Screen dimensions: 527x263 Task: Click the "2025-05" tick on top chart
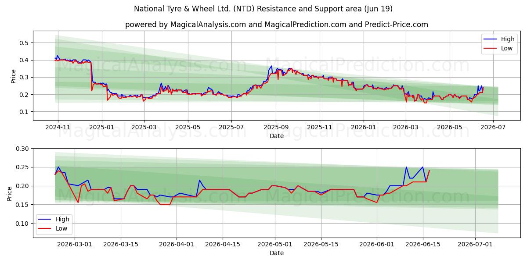pos(188,127)
